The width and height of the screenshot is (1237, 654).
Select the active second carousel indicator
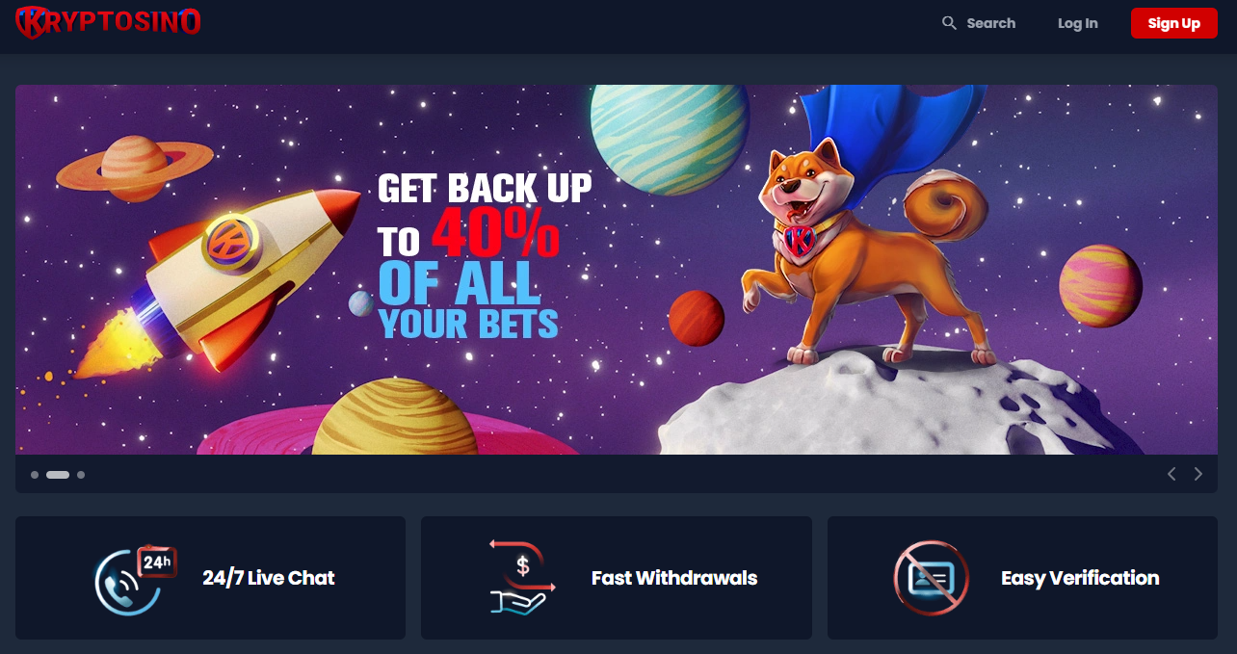(x=58, y=475)
